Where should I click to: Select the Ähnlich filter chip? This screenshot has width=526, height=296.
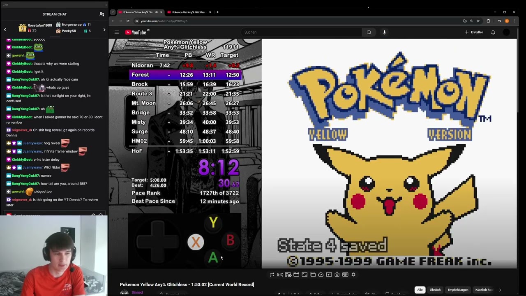click(x=435, y=290)
